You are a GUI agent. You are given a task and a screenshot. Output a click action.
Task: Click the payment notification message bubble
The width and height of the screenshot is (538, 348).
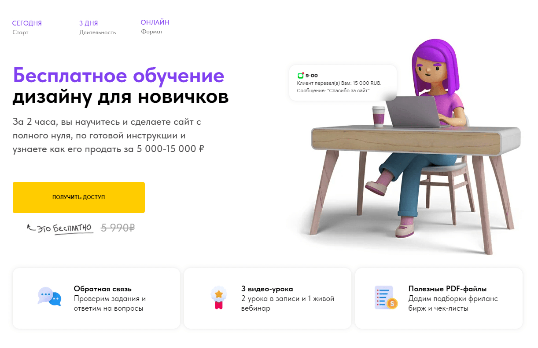tap(343, 83)
